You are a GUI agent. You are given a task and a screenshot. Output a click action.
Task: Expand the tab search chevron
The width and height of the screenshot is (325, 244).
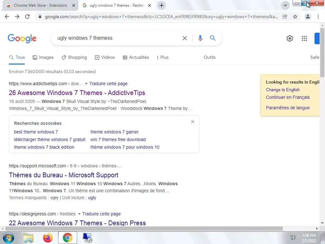tap(285, 5)
